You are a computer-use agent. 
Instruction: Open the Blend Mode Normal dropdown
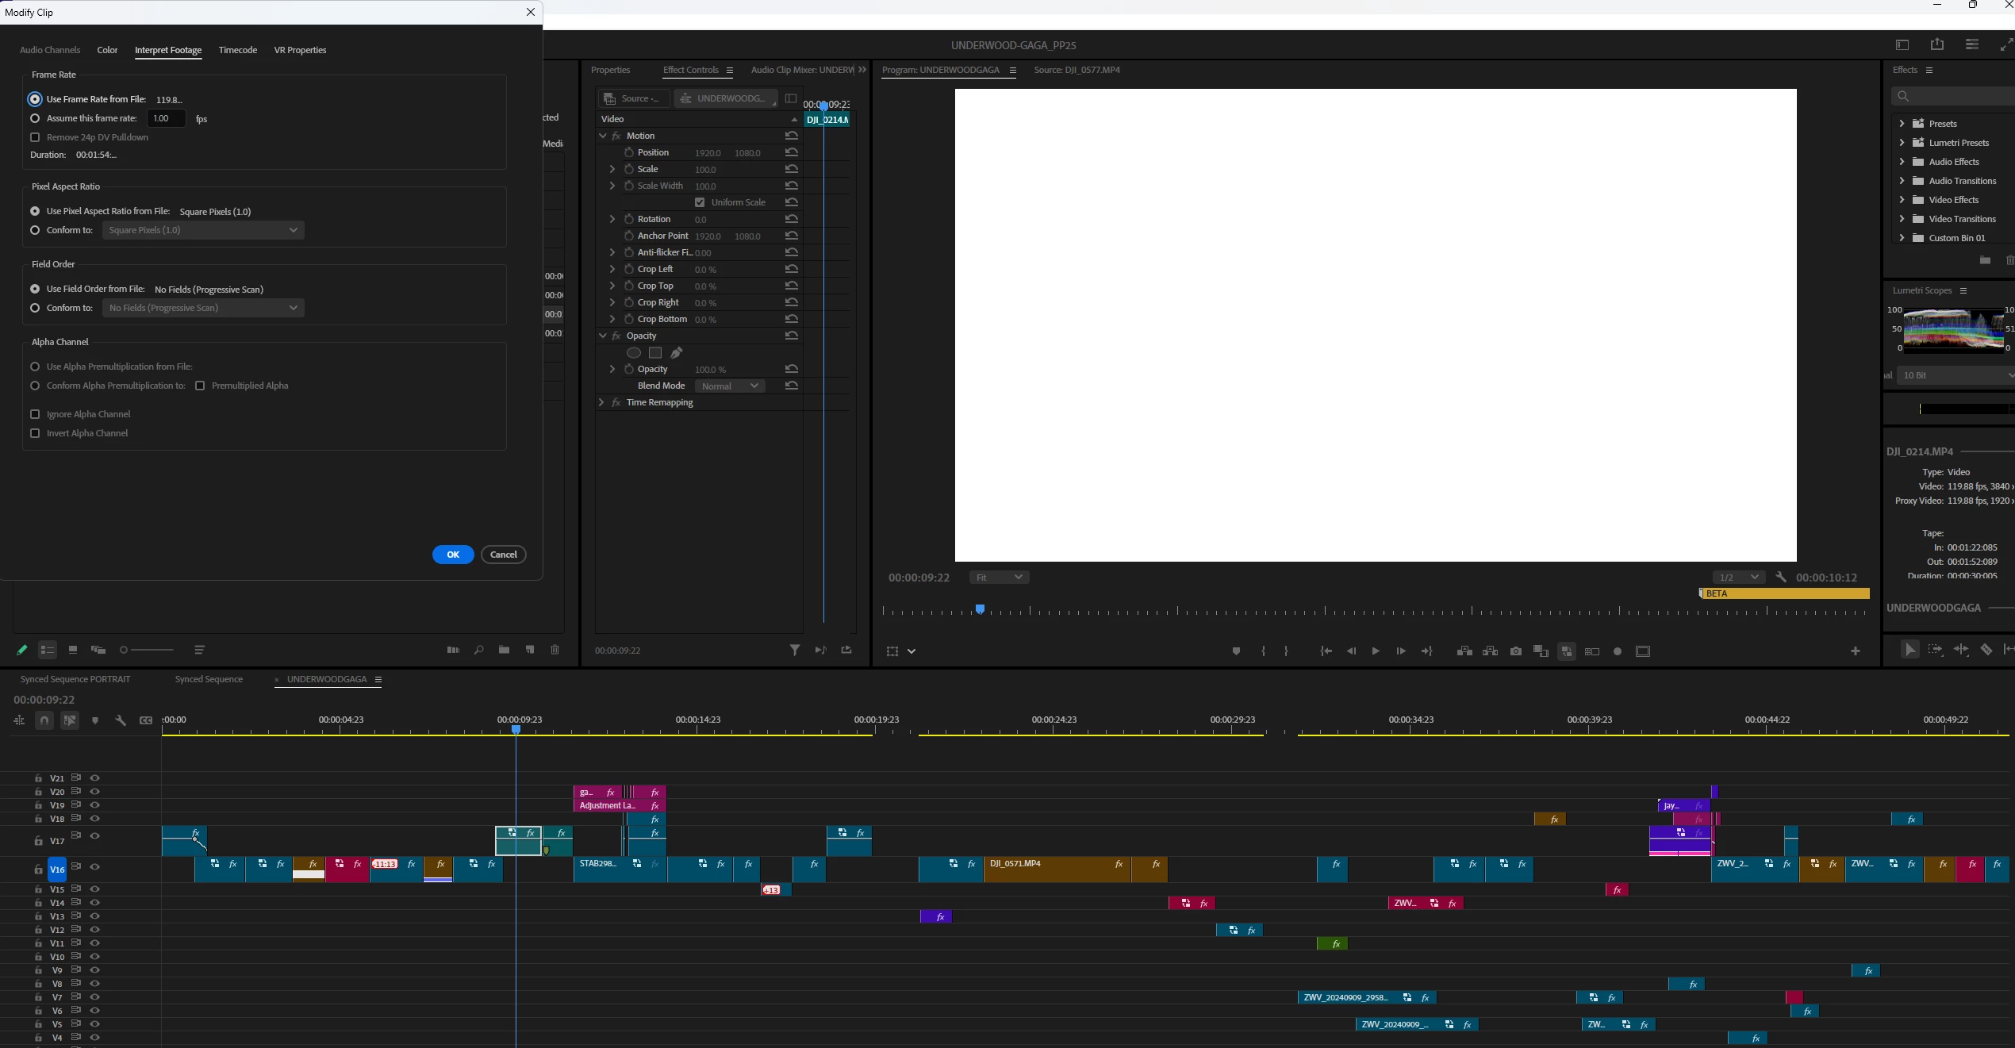click(x=730, y=386)
